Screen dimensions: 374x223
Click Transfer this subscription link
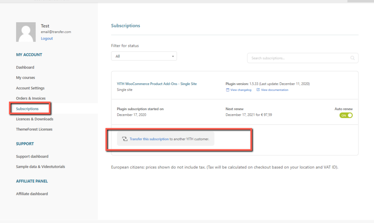[149, 139]
